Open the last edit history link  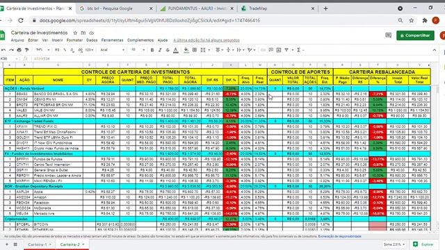click(207, 40)
